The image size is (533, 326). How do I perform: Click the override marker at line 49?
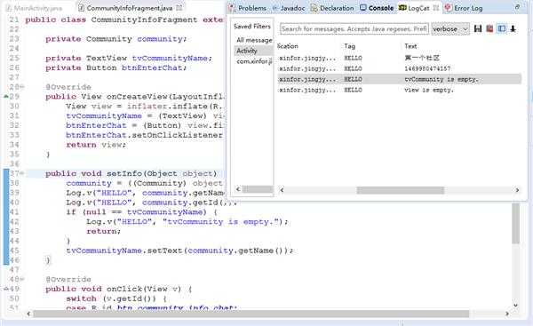click(6, 289)
